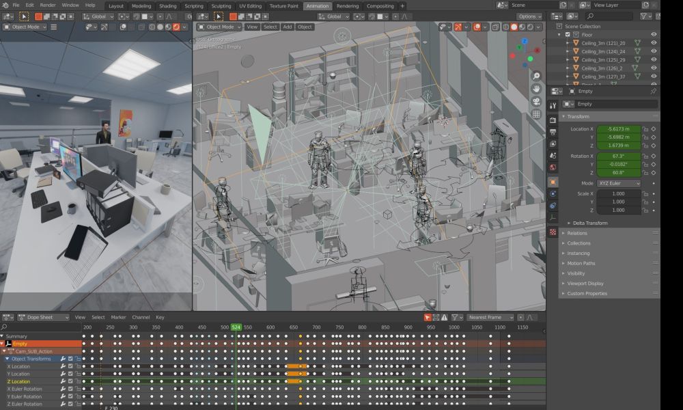
Task: Toggle camera view gizmo in right viewport
Action: click(x=536, y=102)
